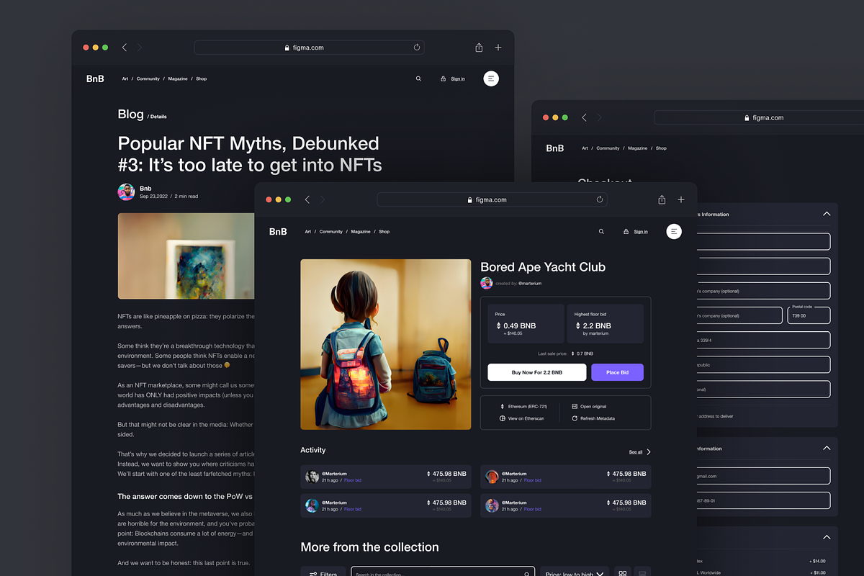Click the address field showing 339/4
This screenshot has width=864, height=576.
(x=763, y=340)
